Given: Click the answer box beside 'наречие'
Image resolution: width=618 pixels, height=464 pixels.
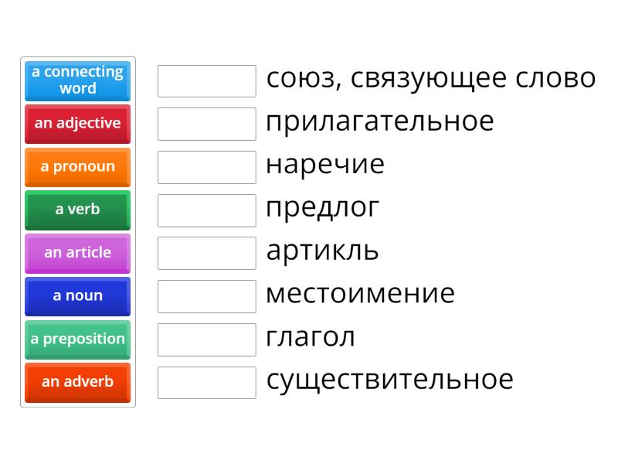Looking at the screenshot, I should coord(205,165).
